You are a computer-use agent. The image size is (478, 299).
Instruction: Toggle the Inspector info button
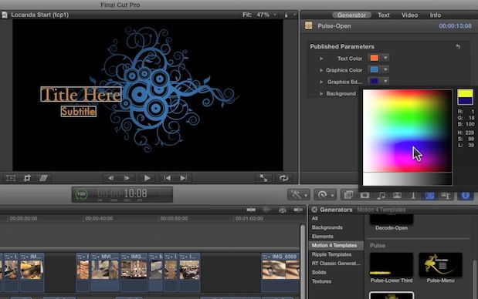tap(465, 195)
